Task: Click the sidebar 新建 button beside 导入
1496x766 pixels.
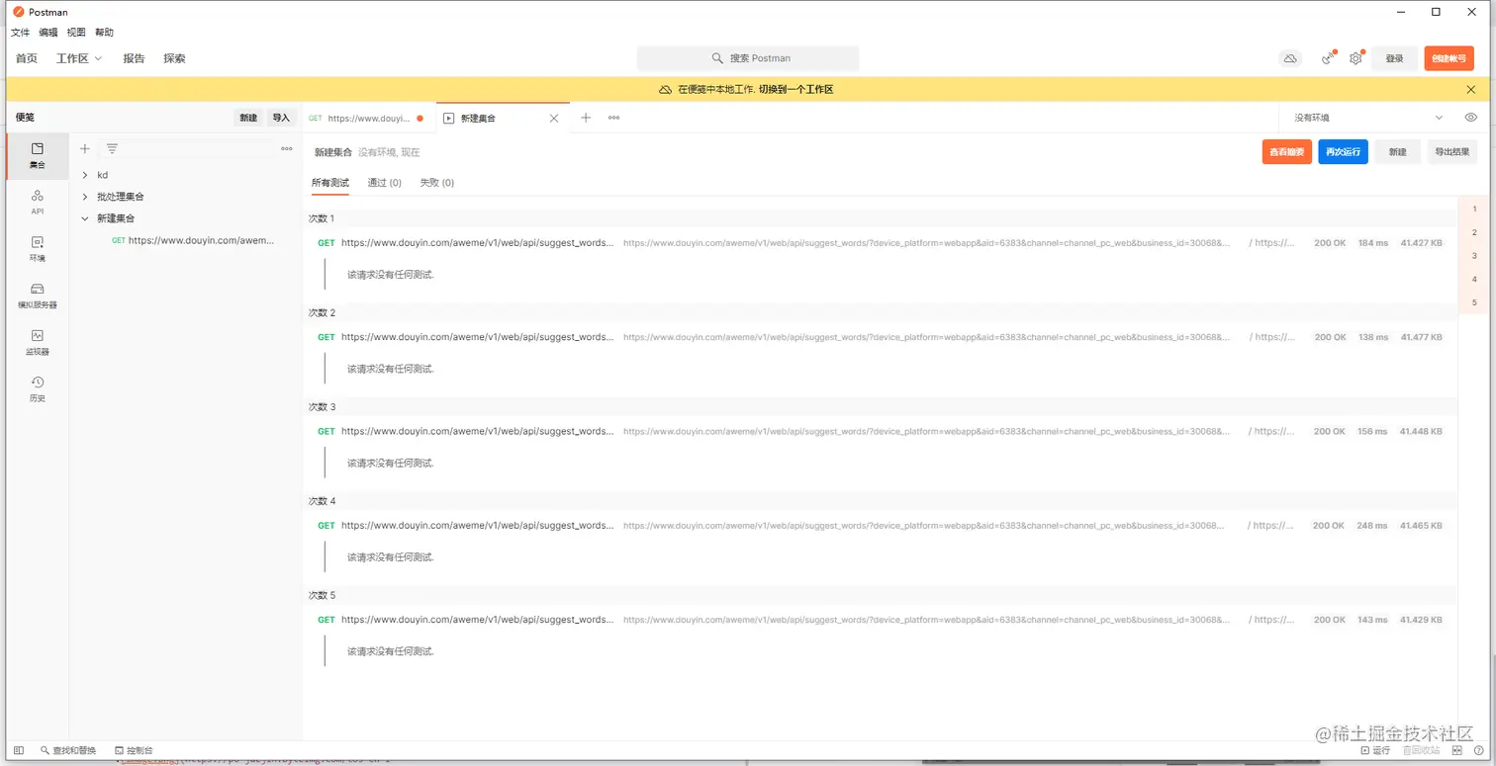Action: [248, 118]
